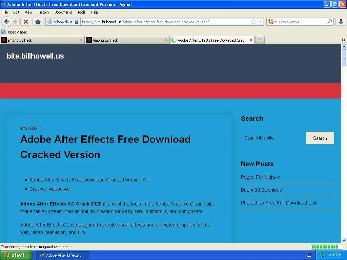This screenshot has width=347, height=260.
Task: Click the site Search button
Action: click(320, 138)
